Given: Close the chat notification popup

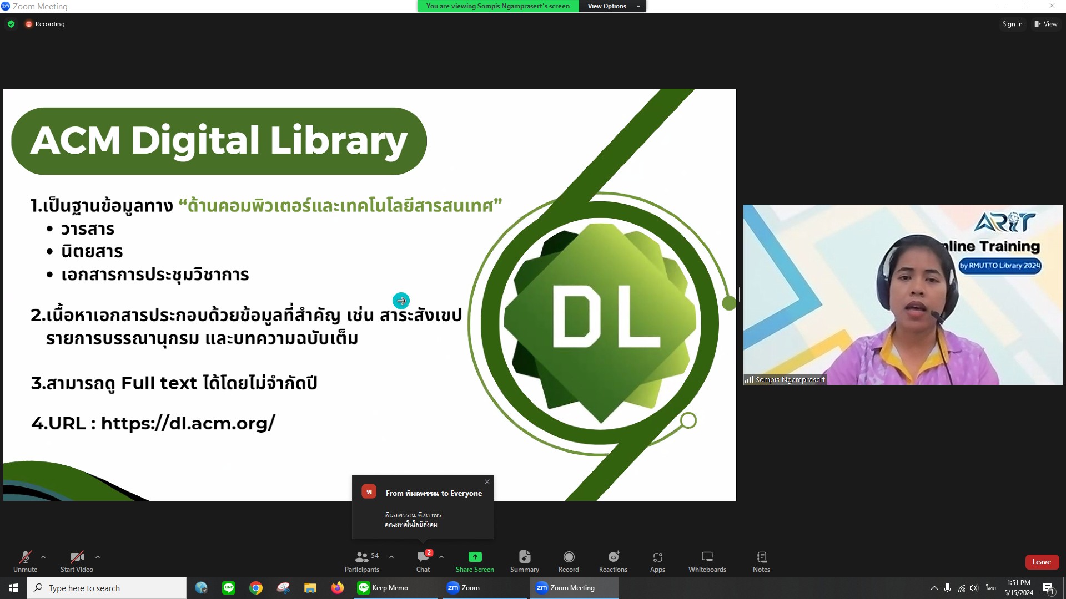Looking at the screenshot, I should tap(487, 481).
